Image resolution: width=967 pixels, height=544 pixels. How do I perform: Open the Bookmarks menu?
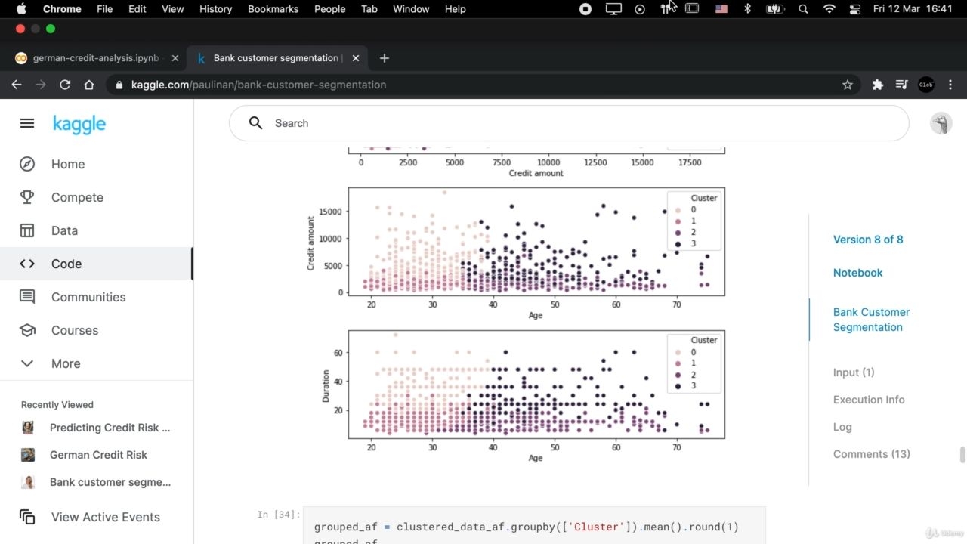(273, 9)
